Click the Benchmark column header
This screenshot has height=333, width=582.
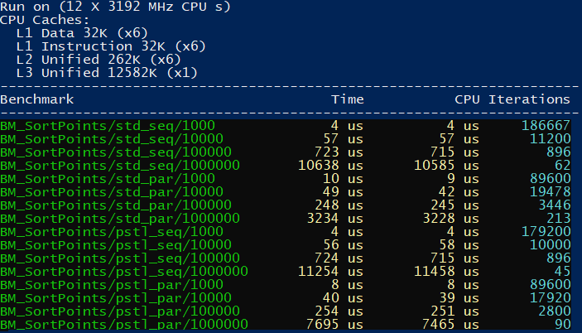37,99
